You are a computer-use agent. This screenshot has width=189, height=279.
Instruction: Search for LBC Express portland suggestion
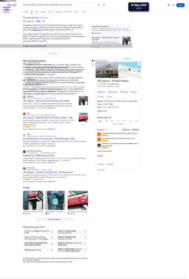pos(39,250)
